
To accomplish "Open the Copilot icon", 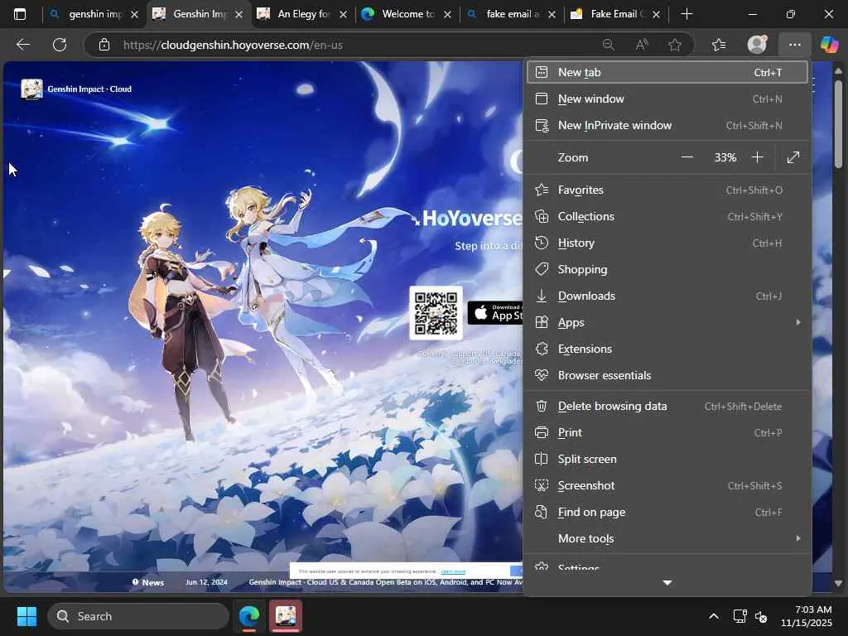I will pos(829,45).
